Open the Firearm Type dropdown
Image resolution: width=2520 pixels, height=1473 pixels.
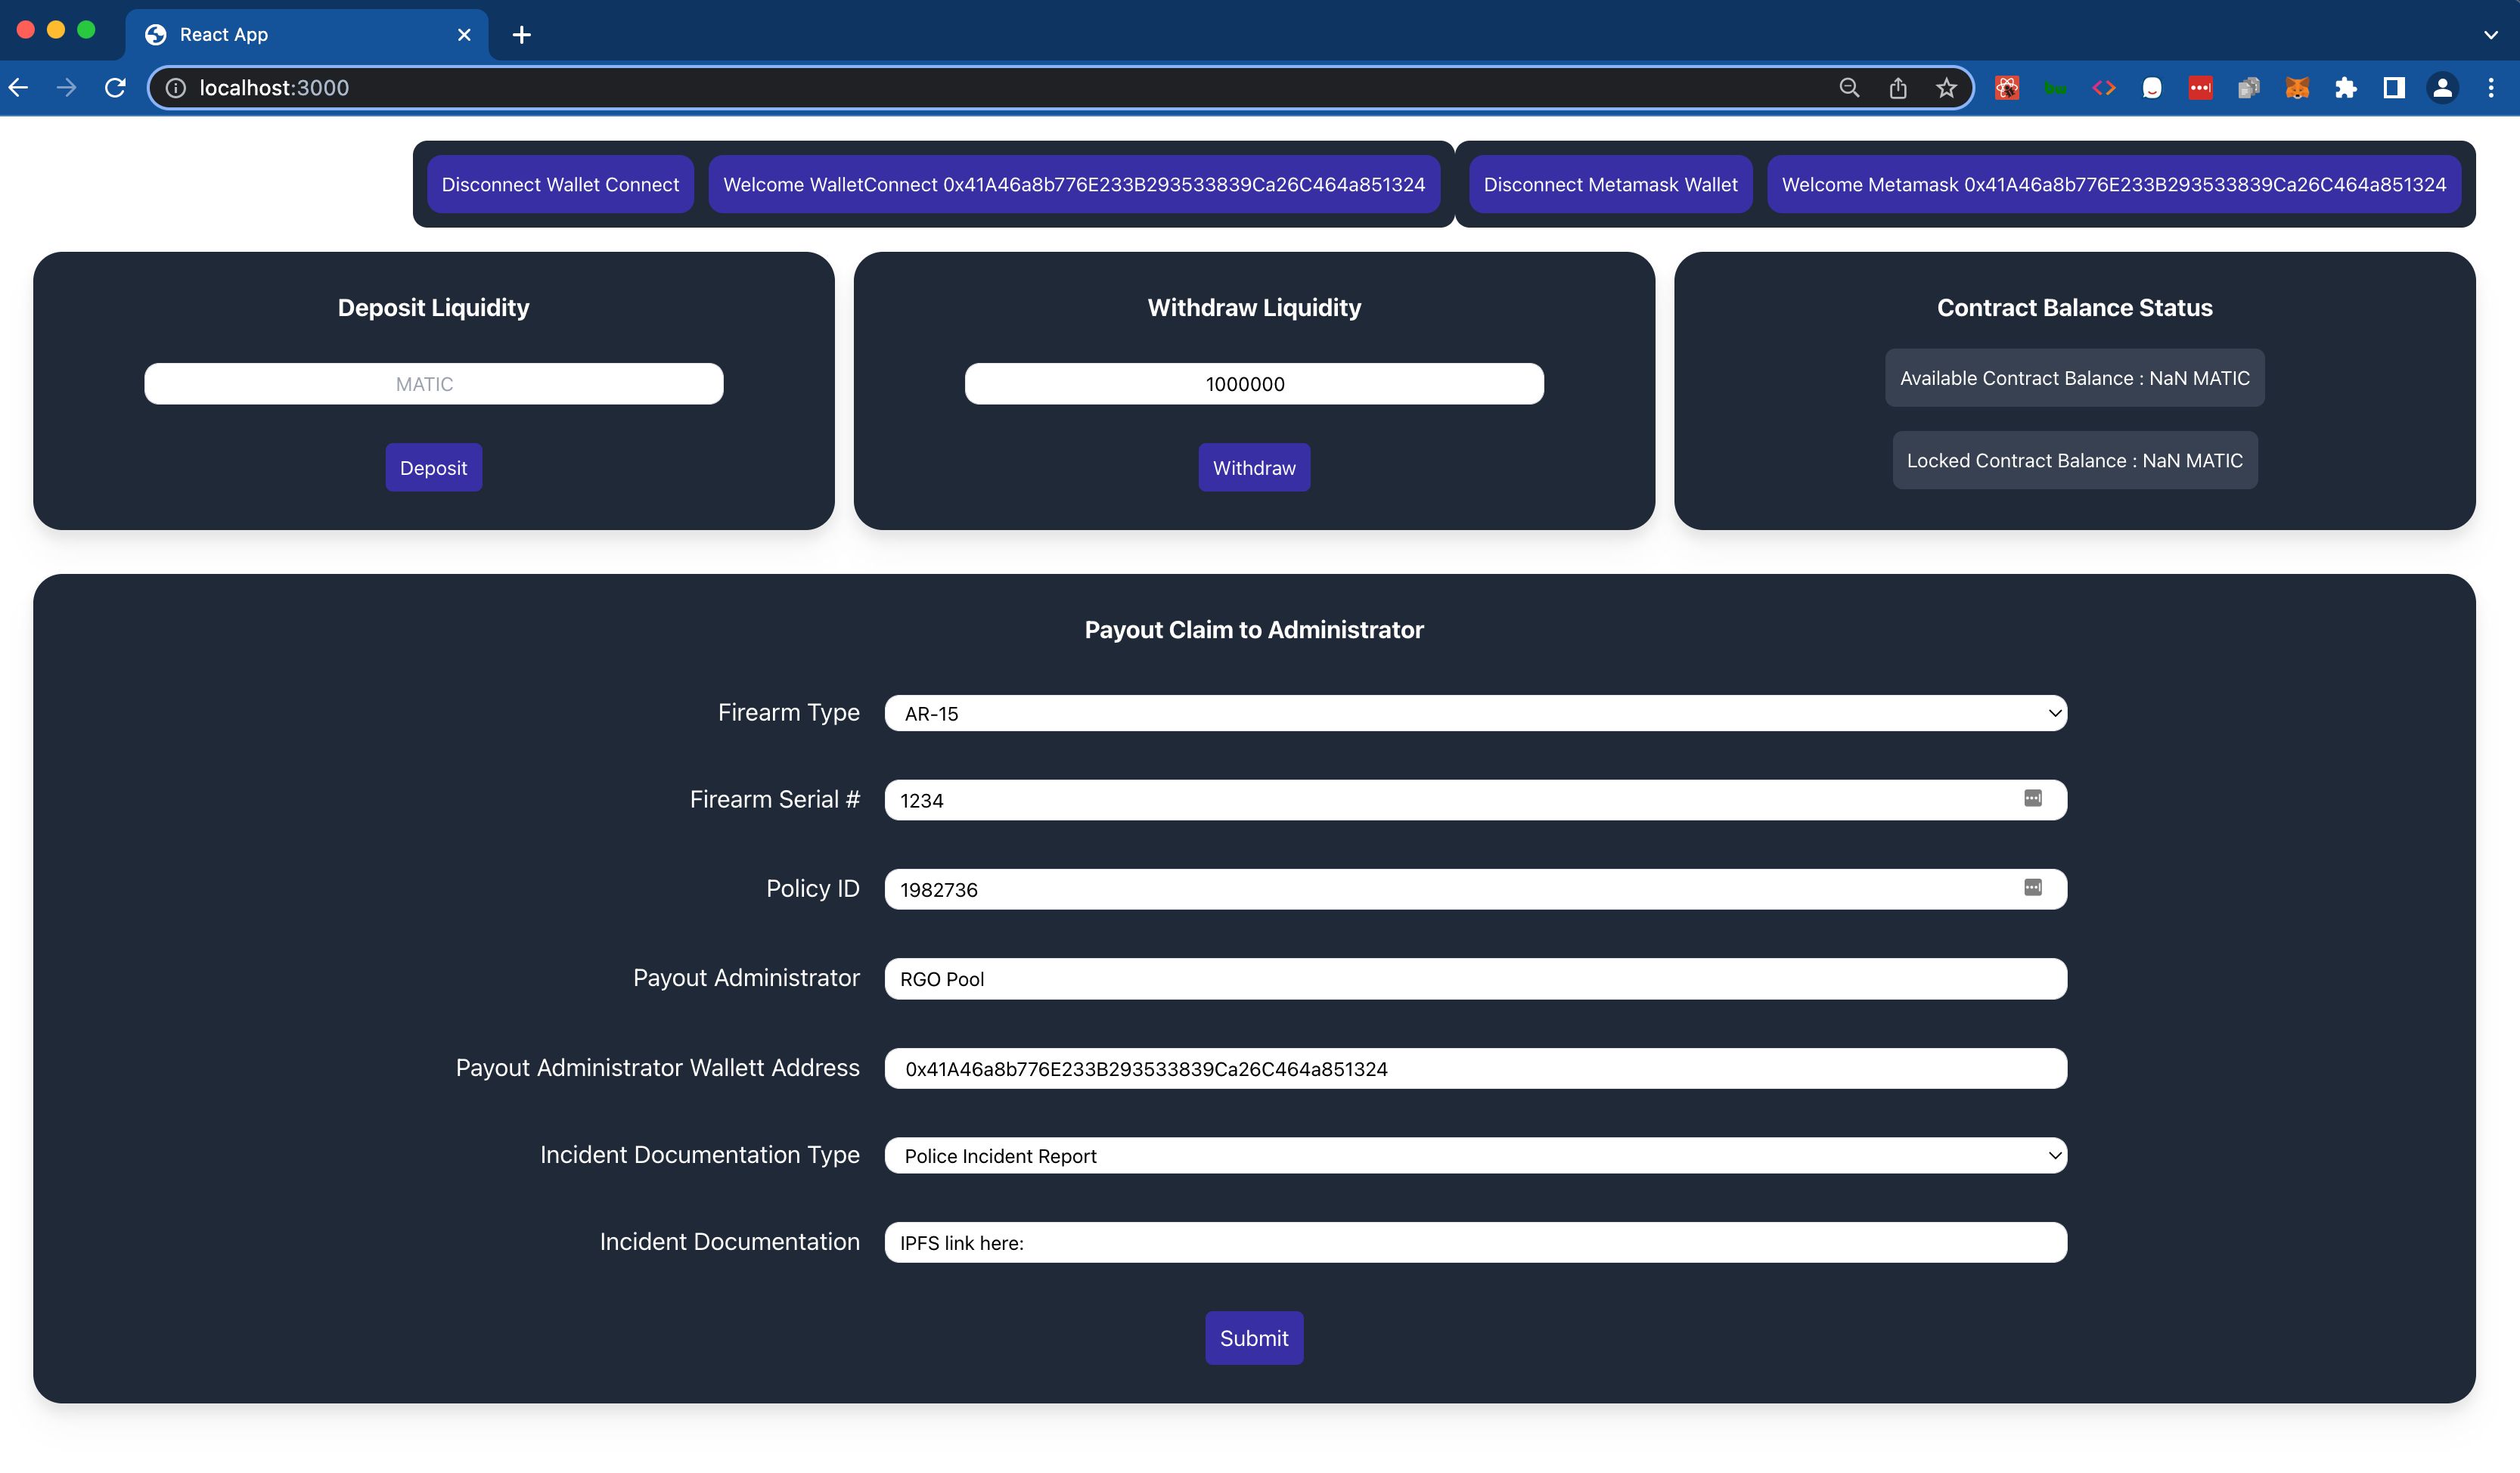click(1475, 713)
